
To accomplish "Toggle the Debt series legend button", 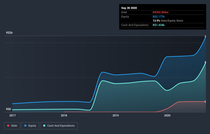I will click(12, 126).
